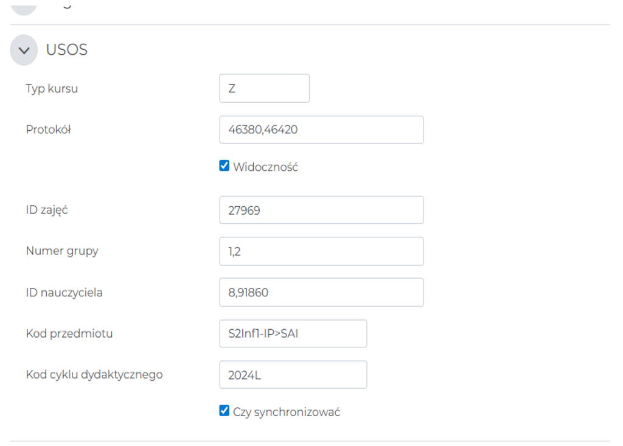The height and width of the screenshot is (446, 623).
Task: Click the ID nauczyciela label
Action: tap(64, 293)
